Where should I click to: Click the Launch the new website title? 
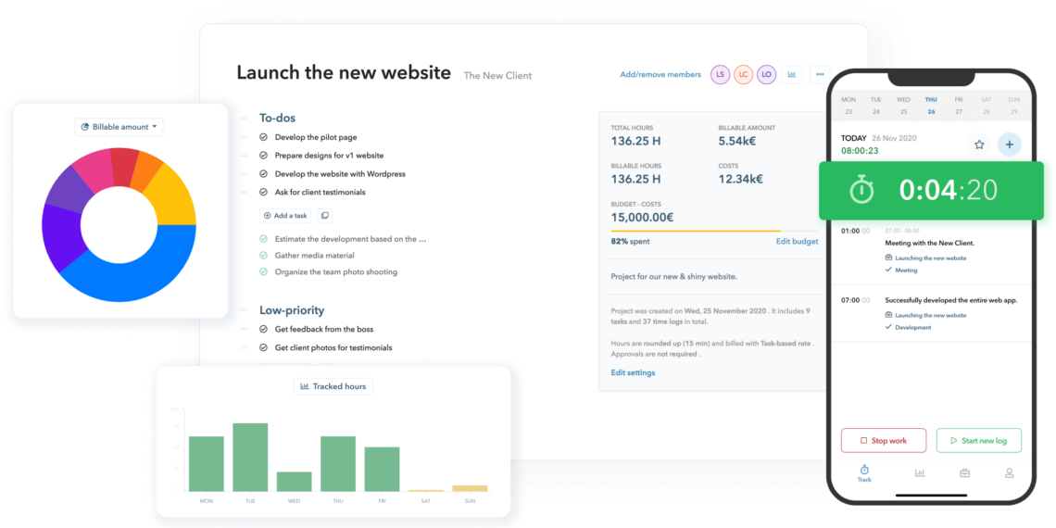click(x=344, y=73)
